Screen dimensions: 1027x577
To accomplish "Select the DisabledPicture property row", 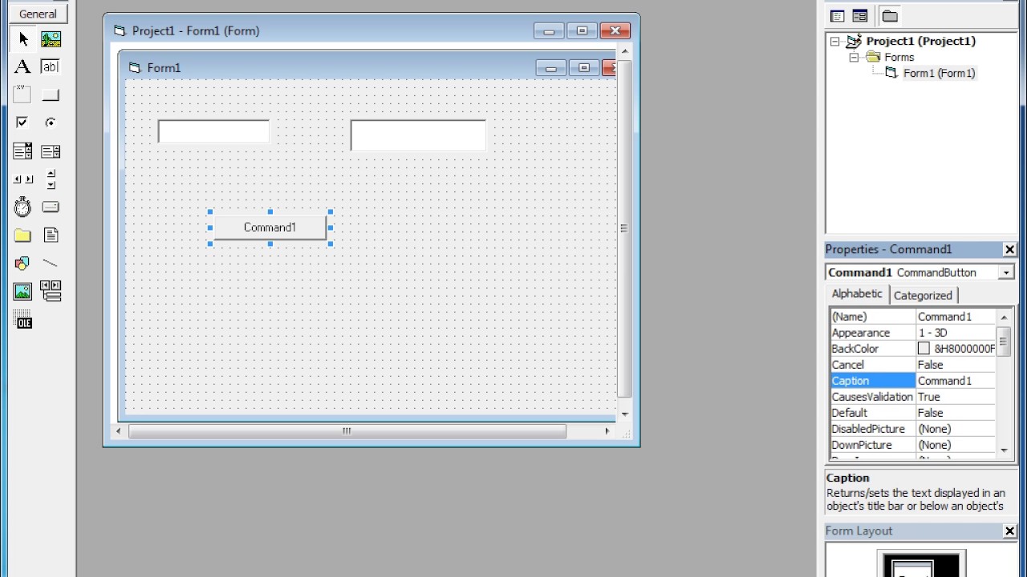I will [x=912, y=429].
